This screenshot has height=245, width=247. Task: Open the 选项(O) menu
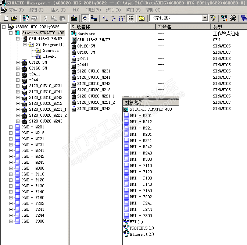click(113, 10)
